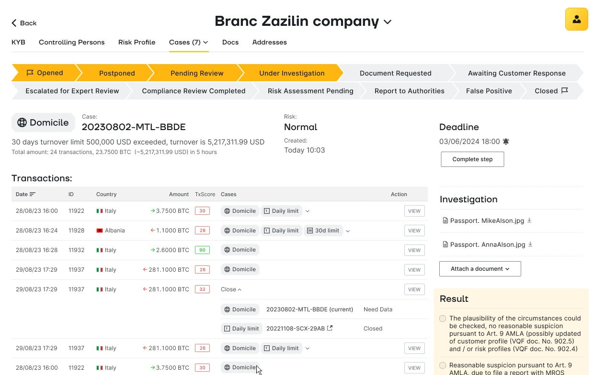Image resolution: width=594 pixels, height=375 pixels.
Task: Download Passport. MikeAlson.jpg via download icon
Action: tap(529, 221)
